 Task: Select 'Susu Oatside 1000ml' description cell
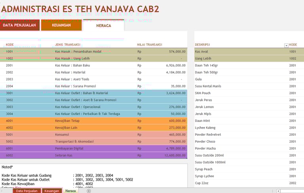[x=210, y=162]
